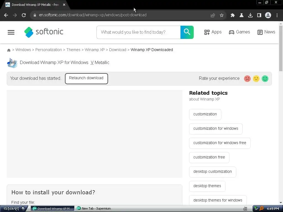Select the Download Winamp XP browser tab
This screenshot has height=212, width=283.
[35, 5]
